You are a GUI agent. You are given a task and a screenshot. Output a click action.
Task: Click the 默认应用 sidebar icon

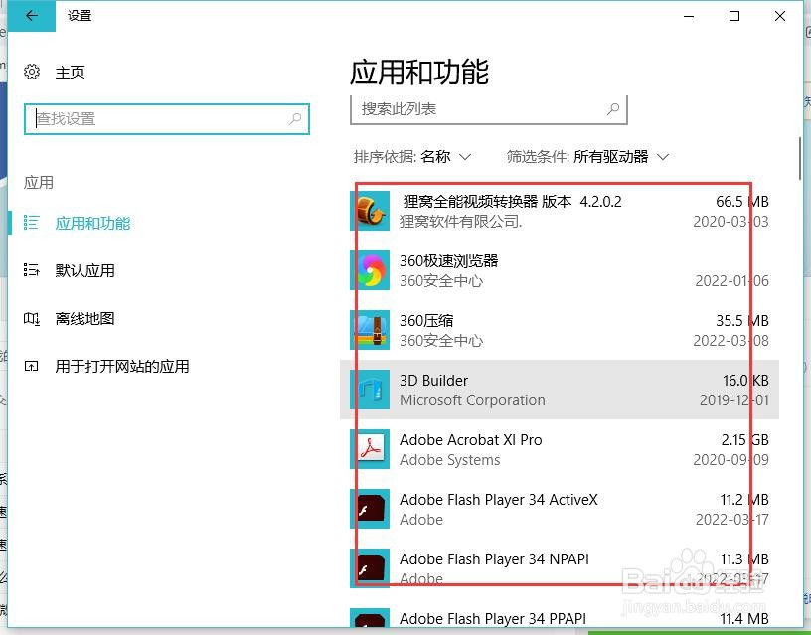coord(31,270)
